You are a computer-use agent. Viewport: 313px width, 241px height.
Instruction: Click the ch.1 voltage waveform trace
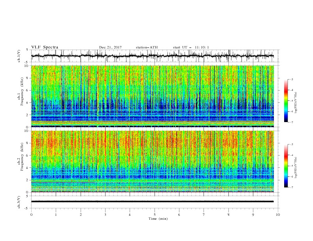click(152, 56)
